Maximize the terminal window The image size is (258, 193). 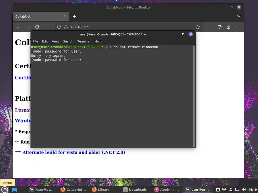tap(183, 34)
